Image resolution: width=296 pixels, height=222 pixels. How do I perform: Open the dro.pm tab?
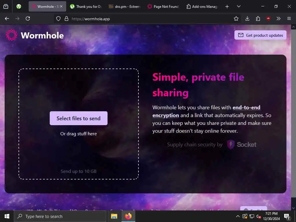(125, 7)
